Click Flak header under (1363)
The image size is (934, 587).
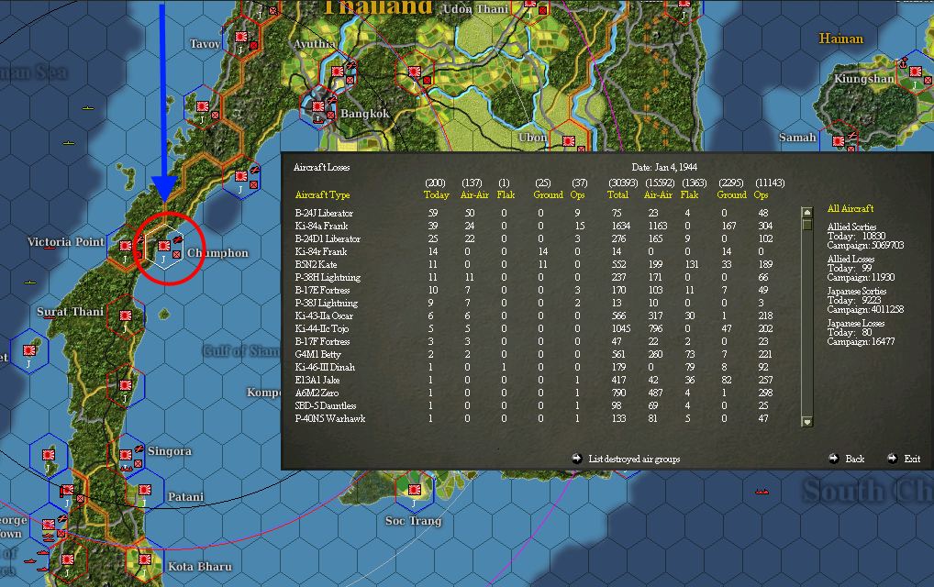coord(689,194)
